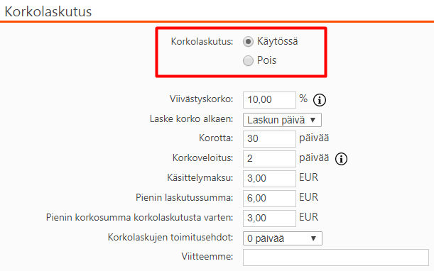Click the 'Korkolaskujen toimitusehdot:' label text
This screenshot has width=434, height=271.
(170, 237)
